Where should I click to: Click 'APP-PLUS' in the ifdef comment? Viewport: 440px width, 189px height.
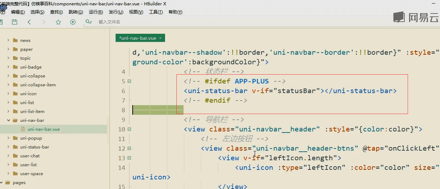tap(252, 81)
